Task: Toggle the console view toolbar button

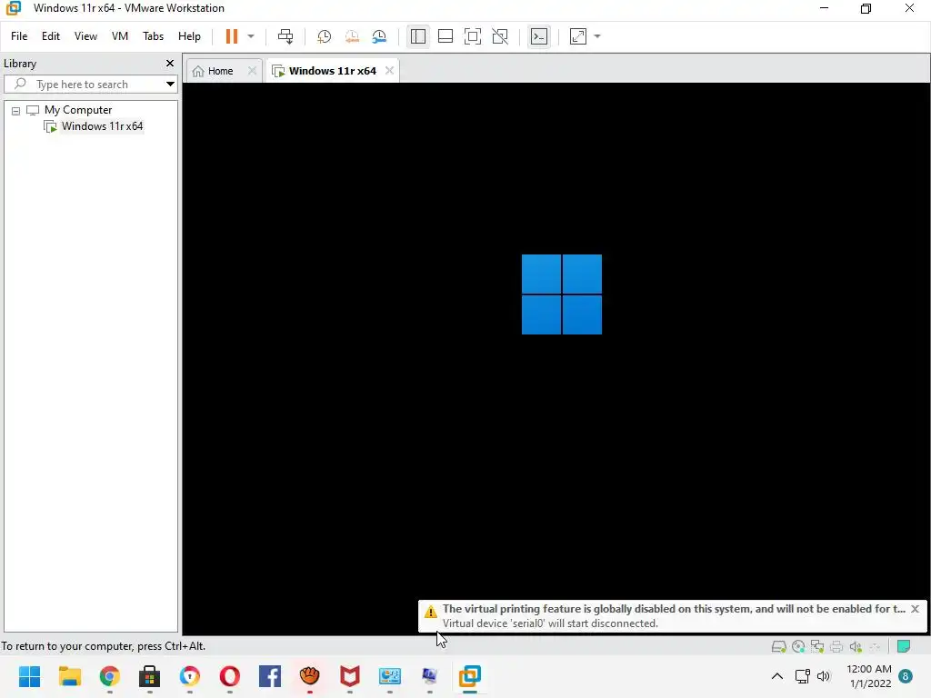Action: (539, 36)
